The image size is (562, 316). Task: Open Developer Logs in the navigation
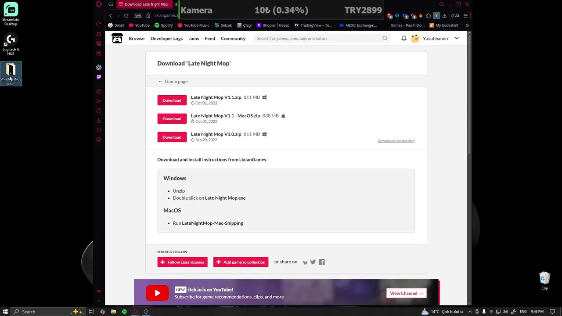tap(166, 39)
